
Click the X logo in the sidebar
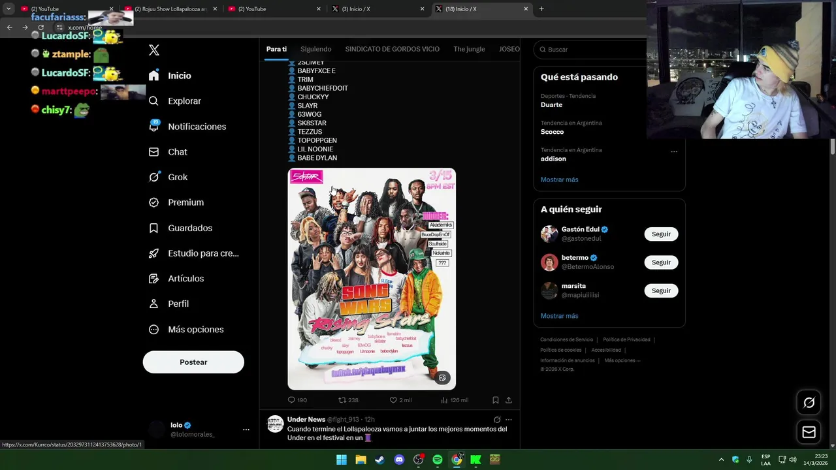[x=154, y=50]
